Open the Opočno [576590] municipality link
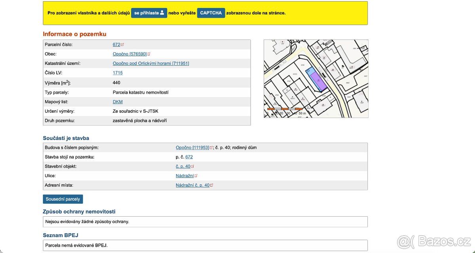 click(130, 54)
